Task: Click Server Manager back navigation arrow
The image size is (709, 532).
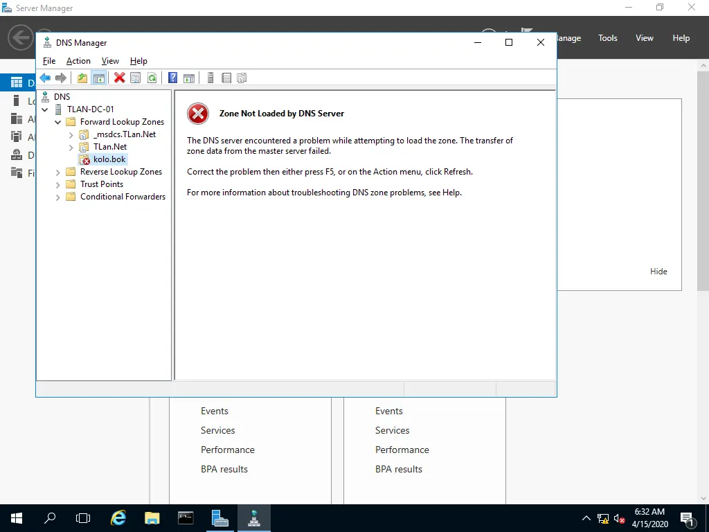Action: (x=21, y=37)
